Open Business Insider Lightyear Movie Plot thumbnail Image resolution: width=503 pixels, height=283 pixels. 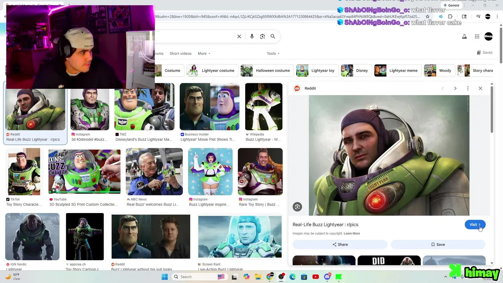(209, 107)
